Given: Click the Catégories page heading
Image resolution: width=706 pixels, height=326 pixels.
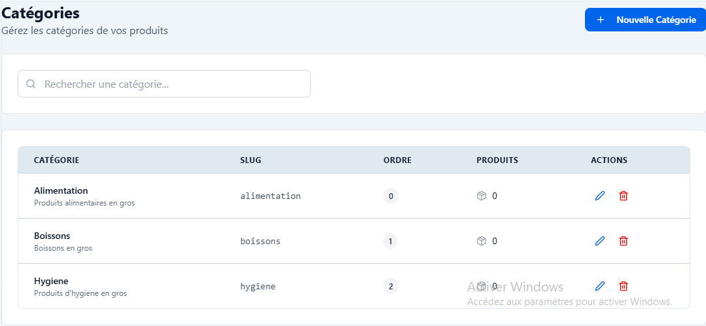Looking at the screenshot, I should click(41, 13).
